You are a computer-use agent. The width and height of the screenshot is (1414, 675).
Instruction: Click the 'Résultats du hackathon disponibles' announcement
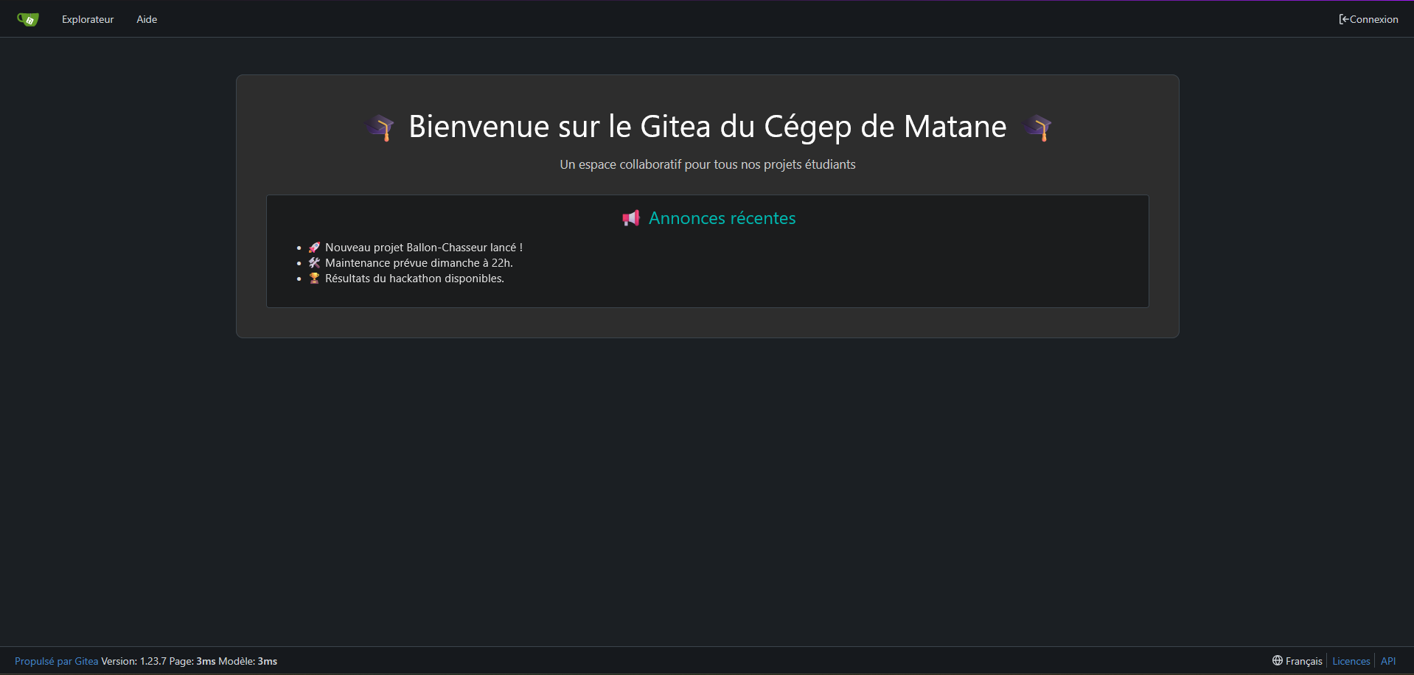414,279
